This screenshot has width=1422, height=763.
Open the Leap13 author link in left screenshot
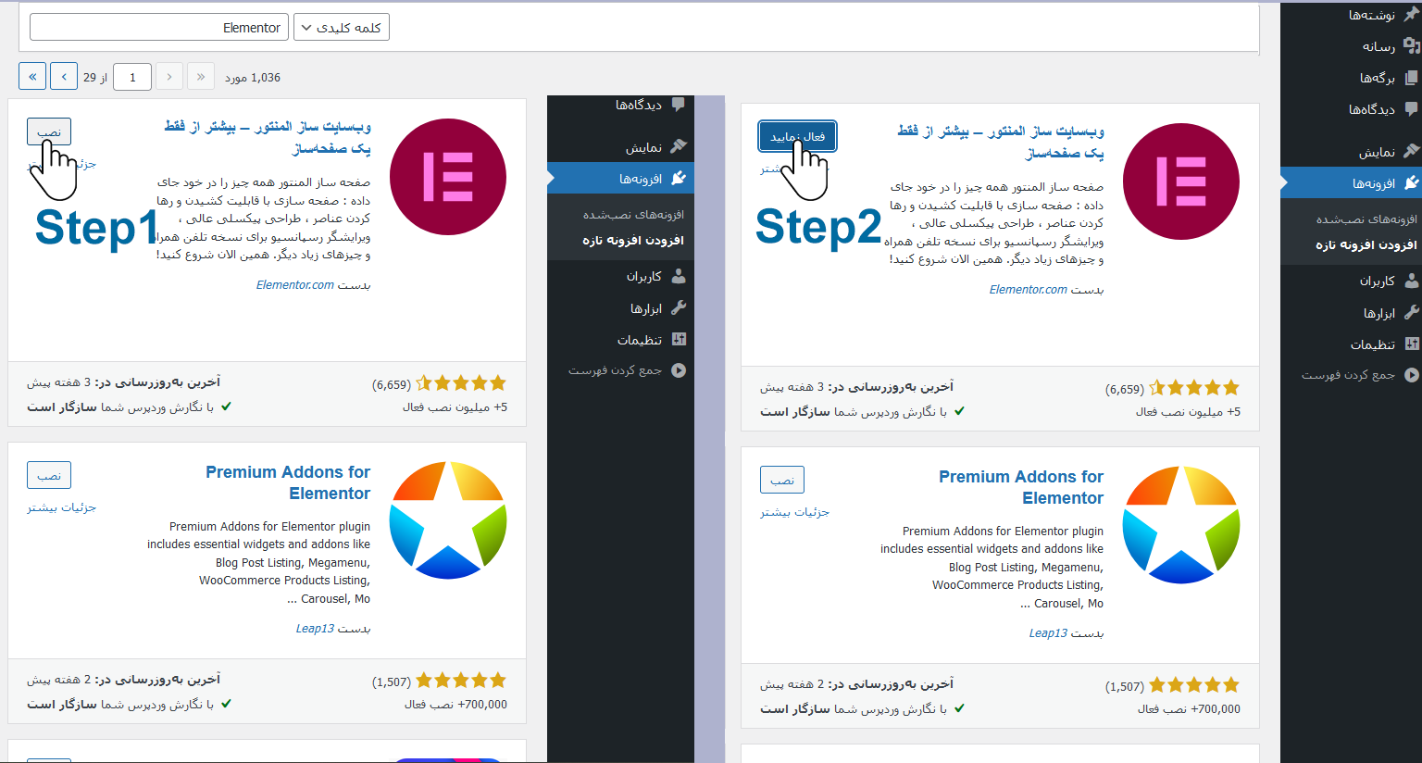coord(315,629)
